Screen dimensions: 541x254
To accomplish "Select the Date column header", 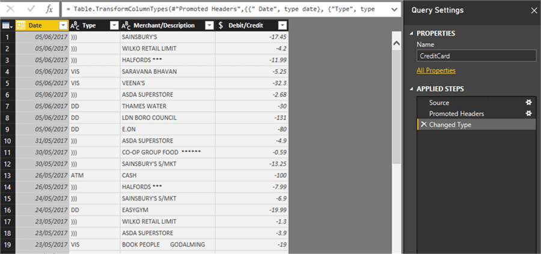I will [x=42, y=25].
